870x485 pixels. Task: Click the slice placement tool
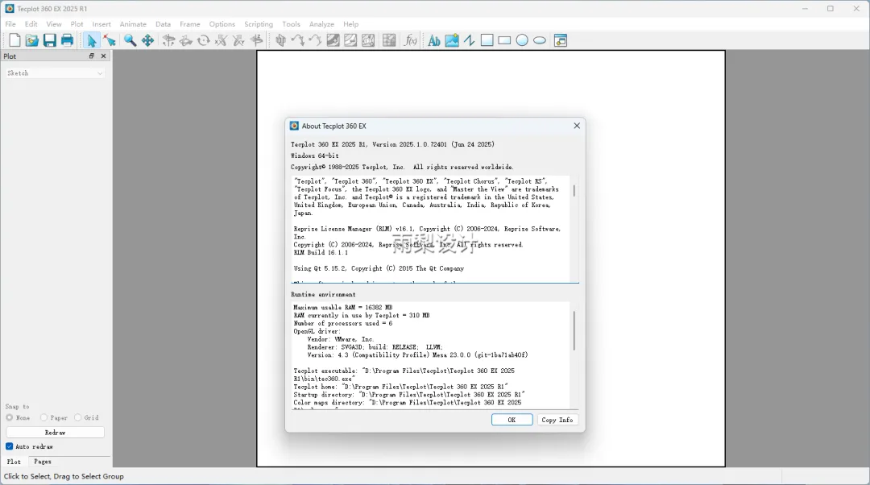tap(280, 40)
